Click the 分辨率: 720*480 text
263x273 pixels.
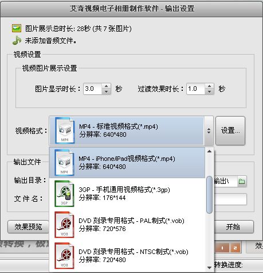tap(102, 260)
